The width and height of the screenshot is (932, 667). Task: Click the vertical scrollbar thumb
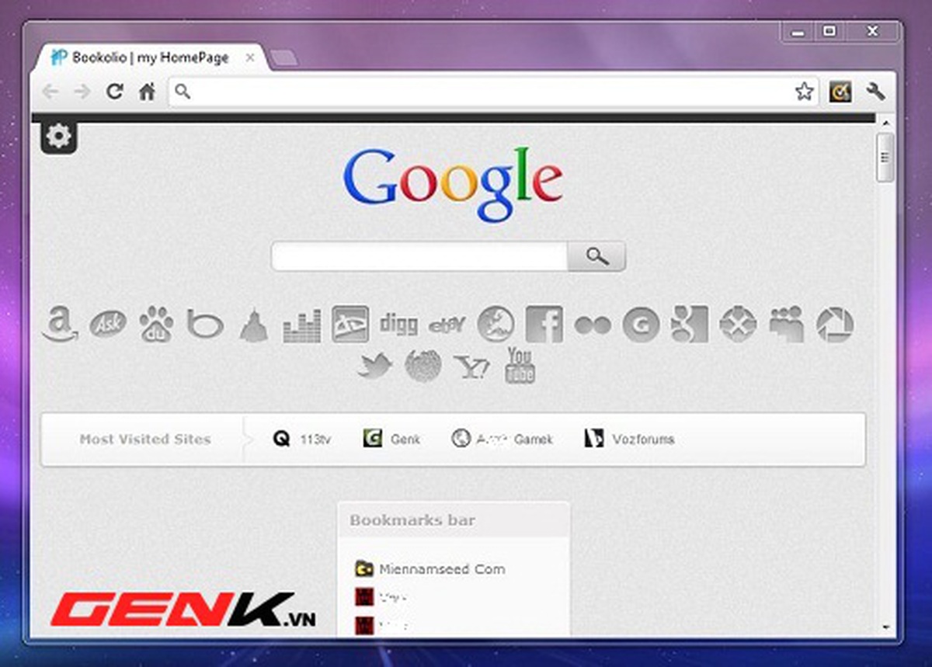[885, 158]
